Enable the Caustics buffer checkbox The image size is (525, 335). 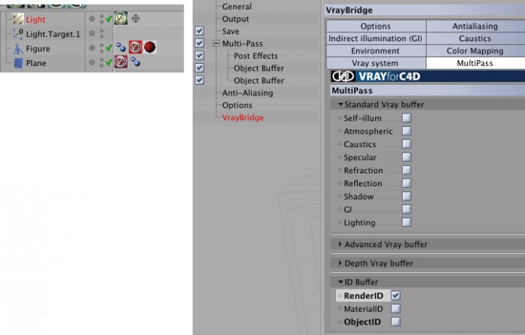(x=406, y=144)
